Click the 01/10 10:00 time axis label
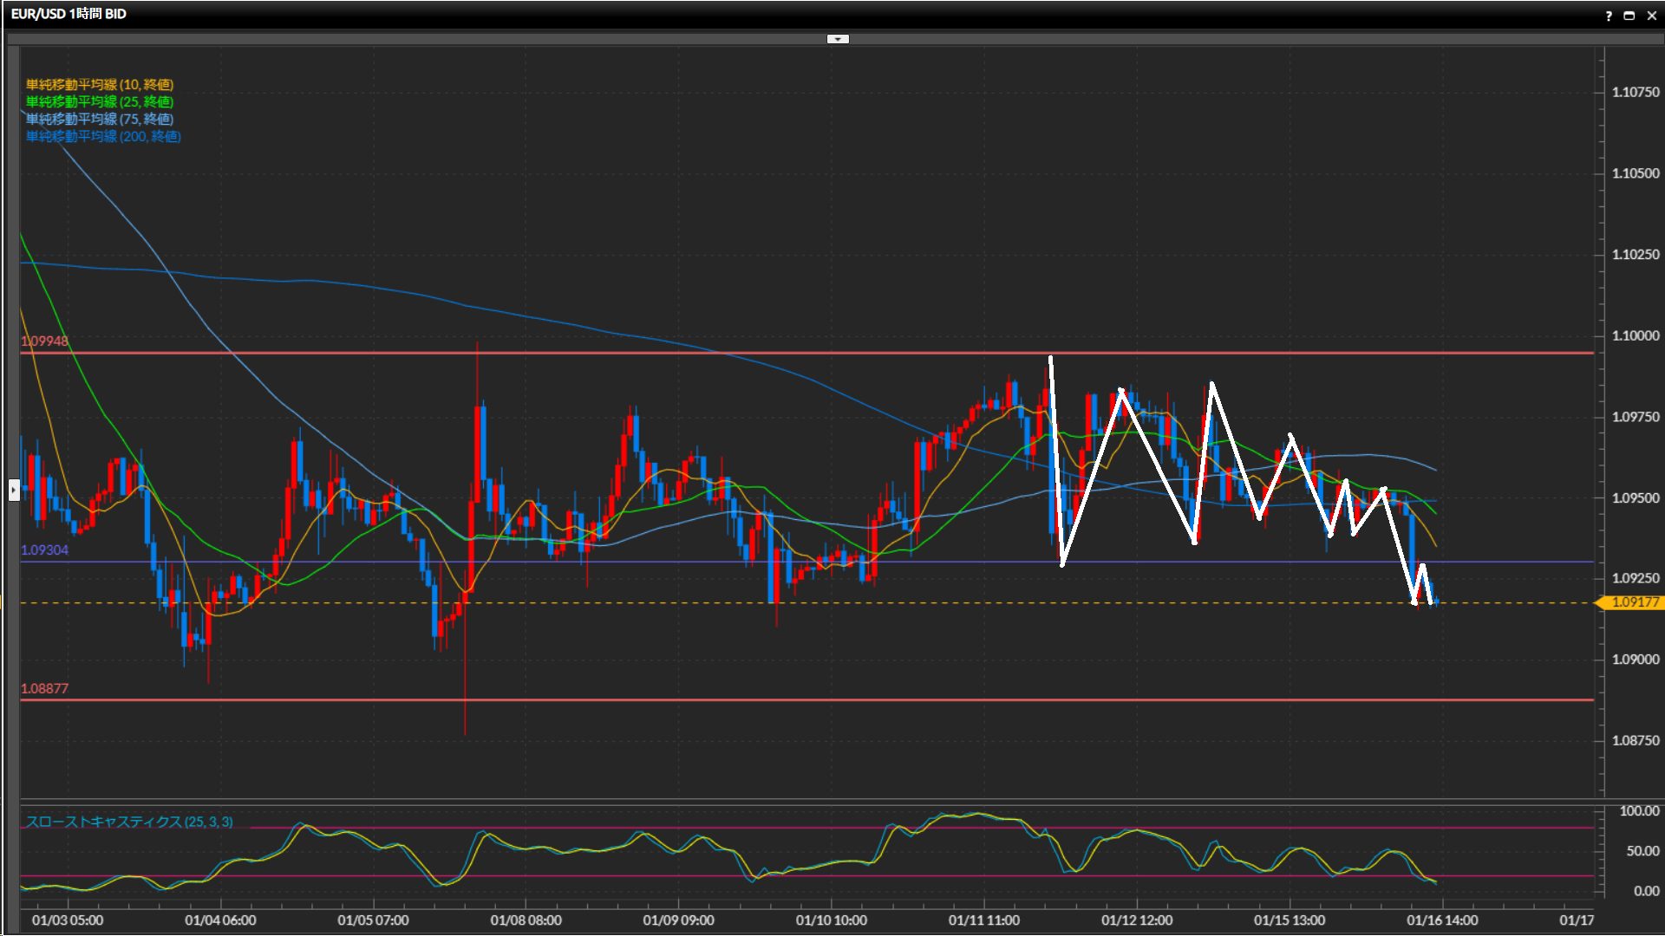Image resolution: width=1665 pixels, height=936 pixels. click(x=831, y=920)
